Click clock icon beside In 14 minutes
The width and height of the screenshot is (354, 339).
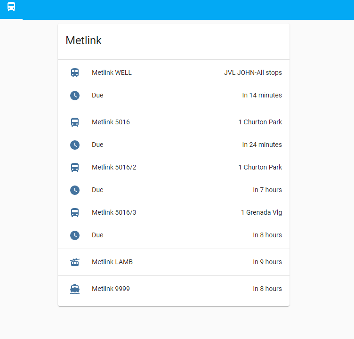75,96
